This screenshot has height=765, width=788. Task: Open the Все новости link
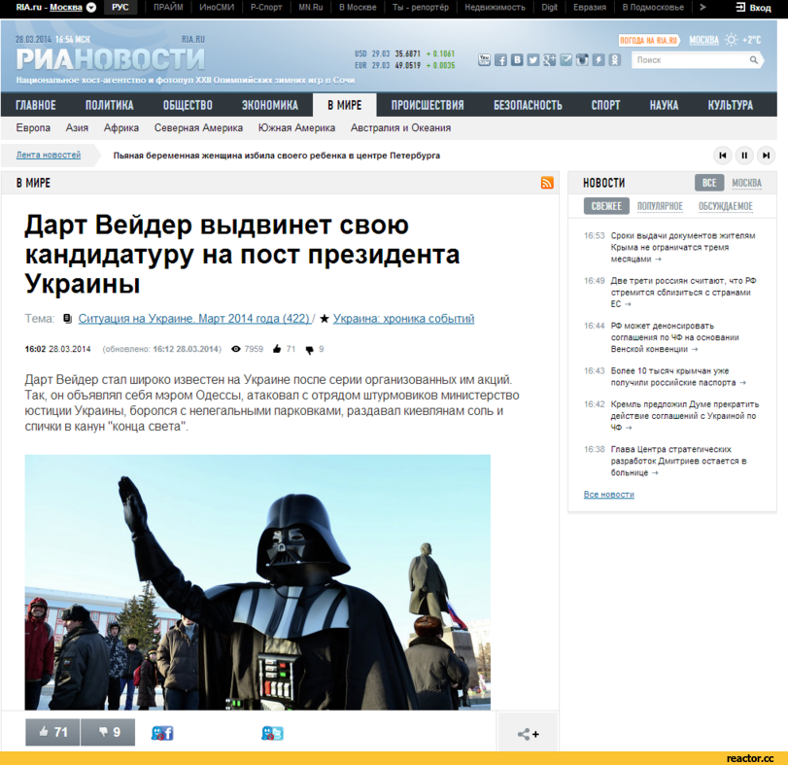tap(608, 495)
